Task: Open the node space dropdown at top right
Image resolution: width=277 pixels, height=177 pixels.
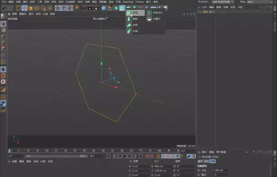Action: click(223, 2)
